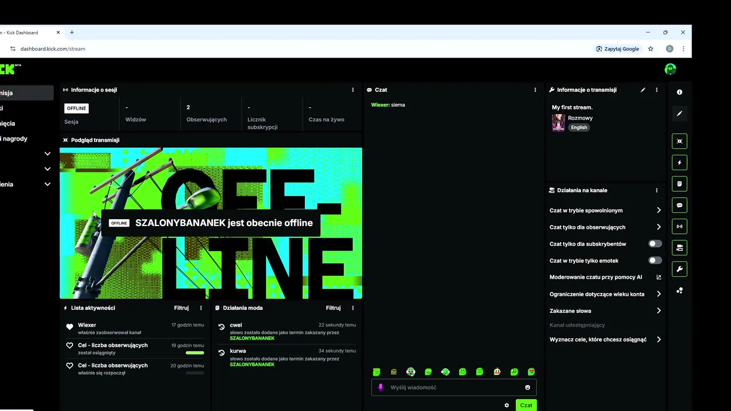Filter the Lista aktywności panel

[x=181, y=308]
